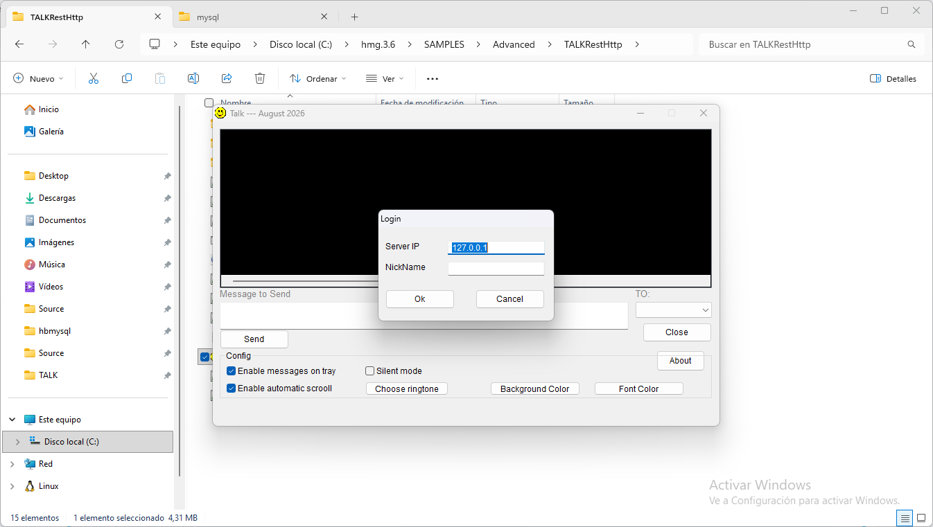
Task: Confirm login with the Ok button
Action: [420, 299]
